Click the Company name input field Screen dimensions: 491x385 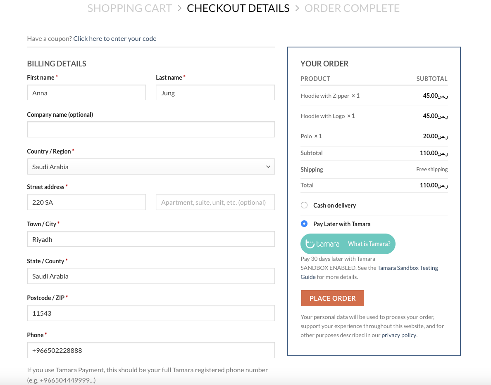[151, 130]
